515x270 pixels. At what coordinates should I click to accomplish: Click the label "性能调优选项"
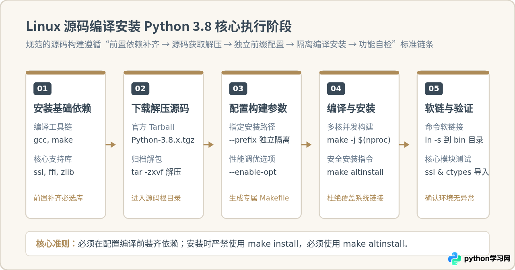click(x=252, y=159)
